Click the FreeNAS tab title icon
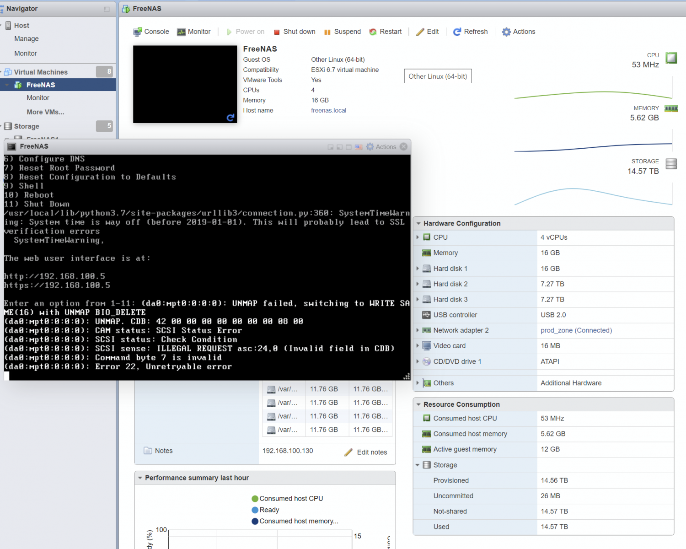Screen dimensions: 686x549 [126, 9]
